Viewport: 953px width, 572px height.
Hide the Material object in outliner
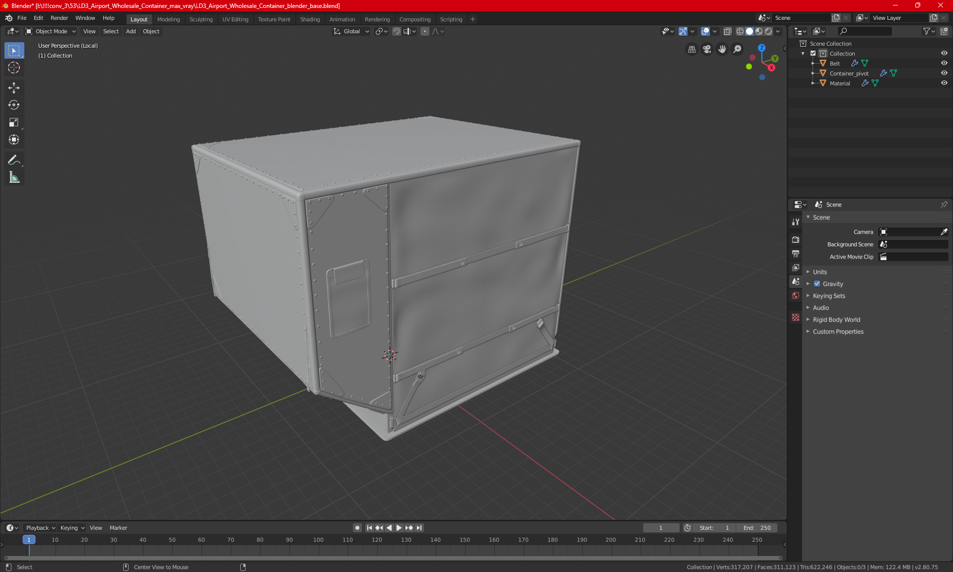click(944, 83)
